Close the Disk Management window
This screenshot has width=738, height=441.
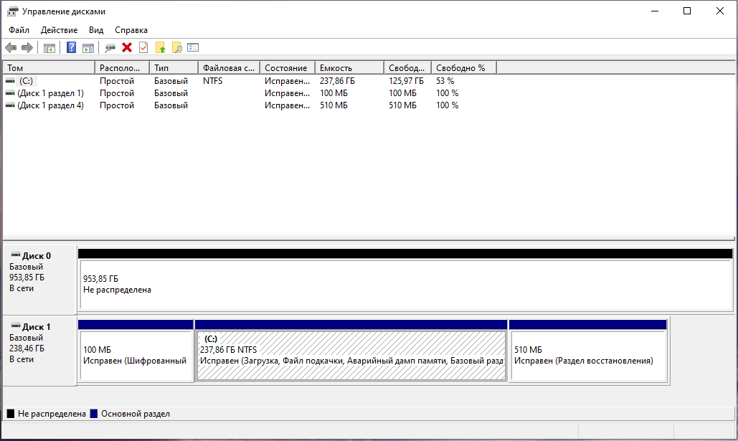(719, 11)
